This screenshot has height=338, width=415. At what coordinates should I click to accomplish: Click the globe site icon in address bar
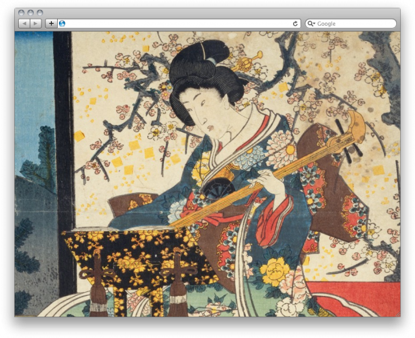[62, 23]
